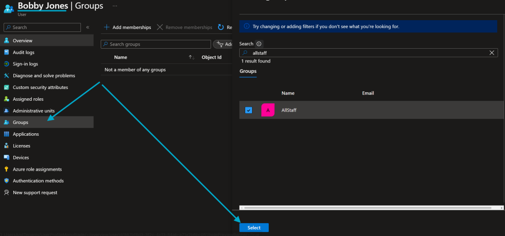This screenshot has height=236, width=505.
Task: Select the Groups tab in results
Action: [x=248, y=72]
